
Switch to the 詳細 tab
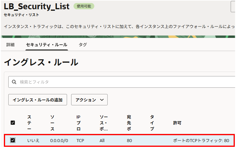[x=10, y=45]
